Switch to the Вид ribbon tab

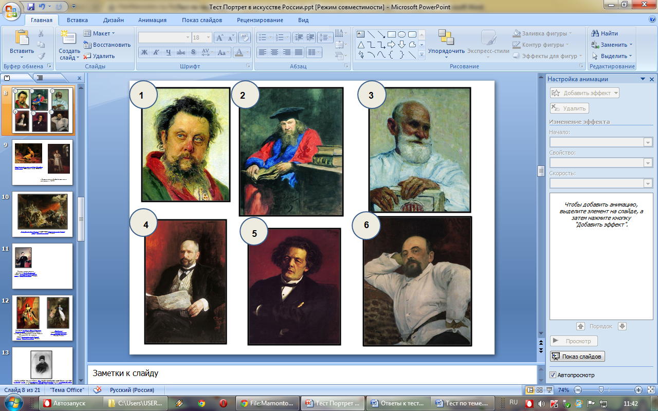(x=303, y=20)
